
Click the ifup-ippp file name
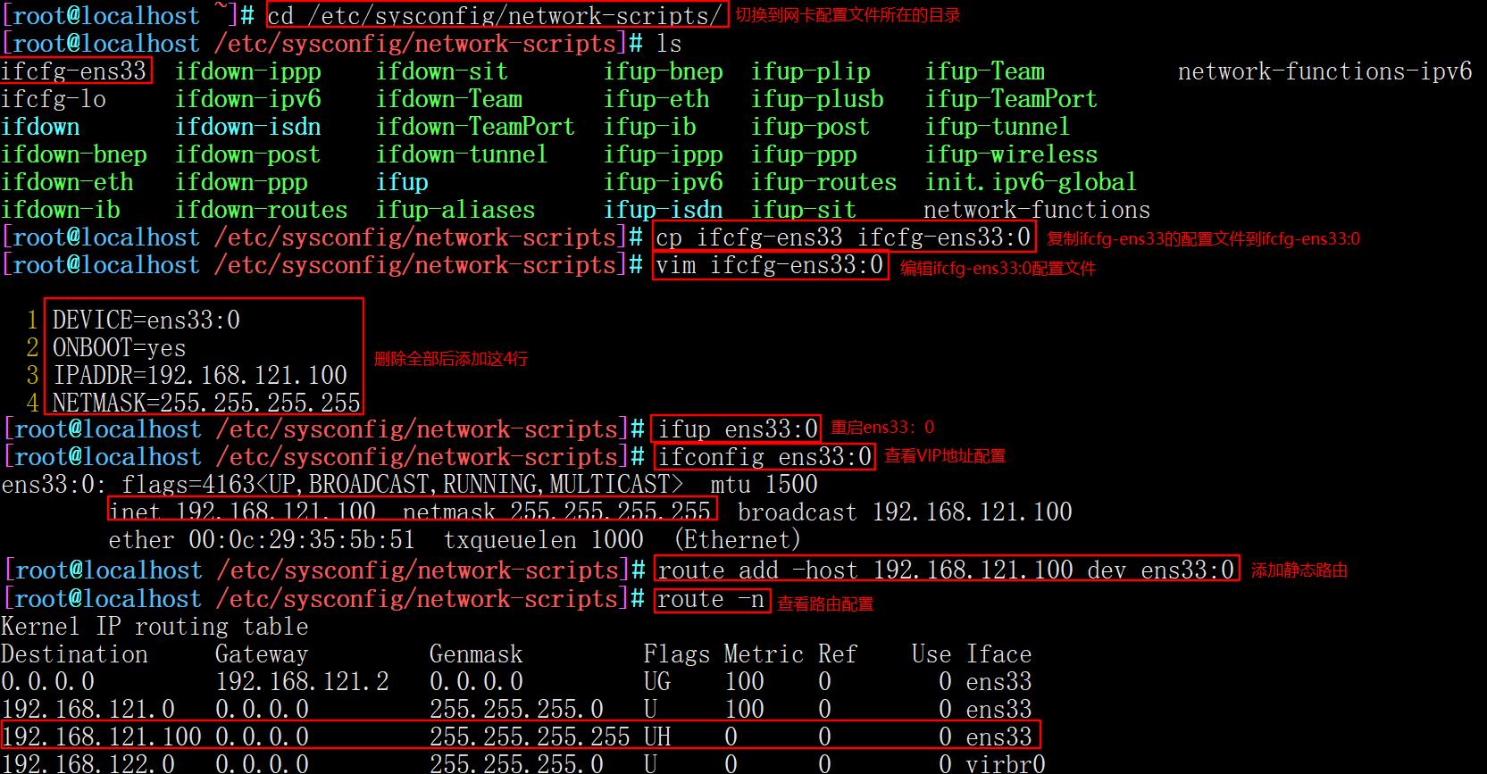(x=664, y=154)
